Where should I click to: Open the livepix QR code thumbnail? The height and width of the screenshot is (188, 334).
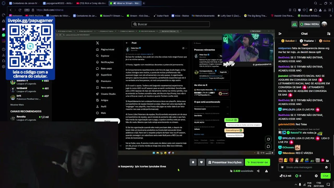tap(30, 46)
